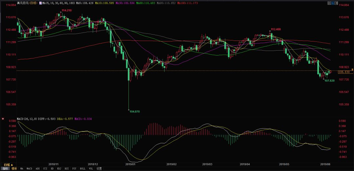The image size is (354, 171).
Task: Select the RSI indicator tab
Action: 67,168
